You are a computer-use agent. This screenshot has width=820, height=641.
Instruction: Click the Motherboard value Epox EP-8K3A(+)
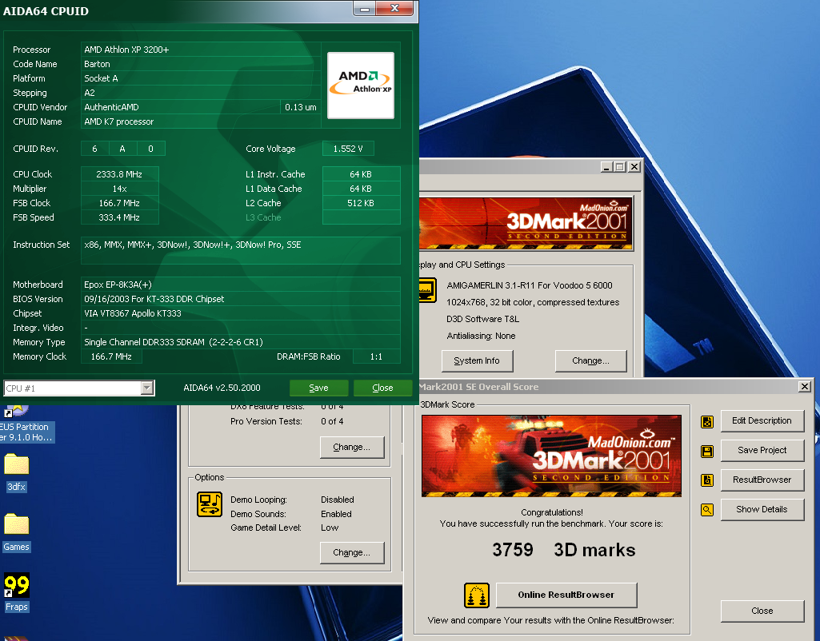click(241, 285)
